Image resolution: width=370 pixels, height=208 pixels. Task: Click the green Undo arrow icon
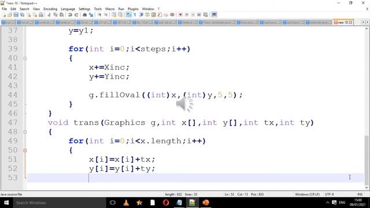click(x=70, y=15)
